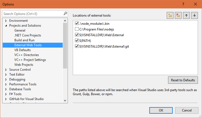This screenshot has height=118, width=202.
Task: Click the Reset to Defaults button
Action: (x=183, y=80)
